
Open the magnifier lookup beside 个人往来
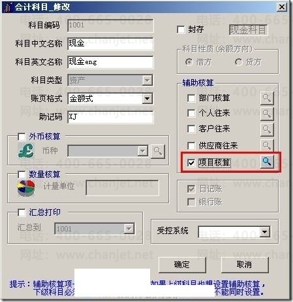(267, 113)
